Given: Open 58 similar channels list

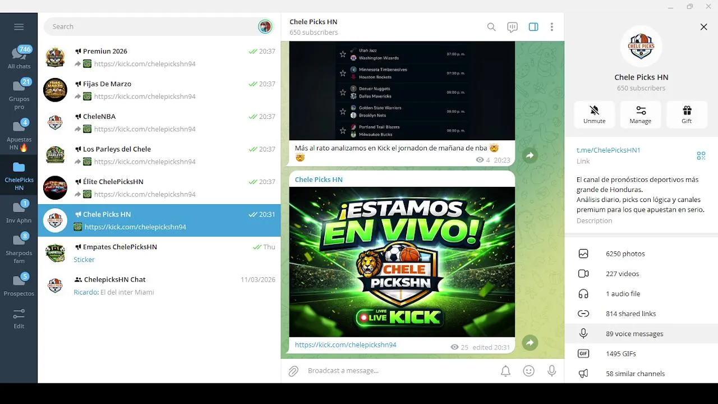Looking at the screenshot, I should [x=641, y=374].
